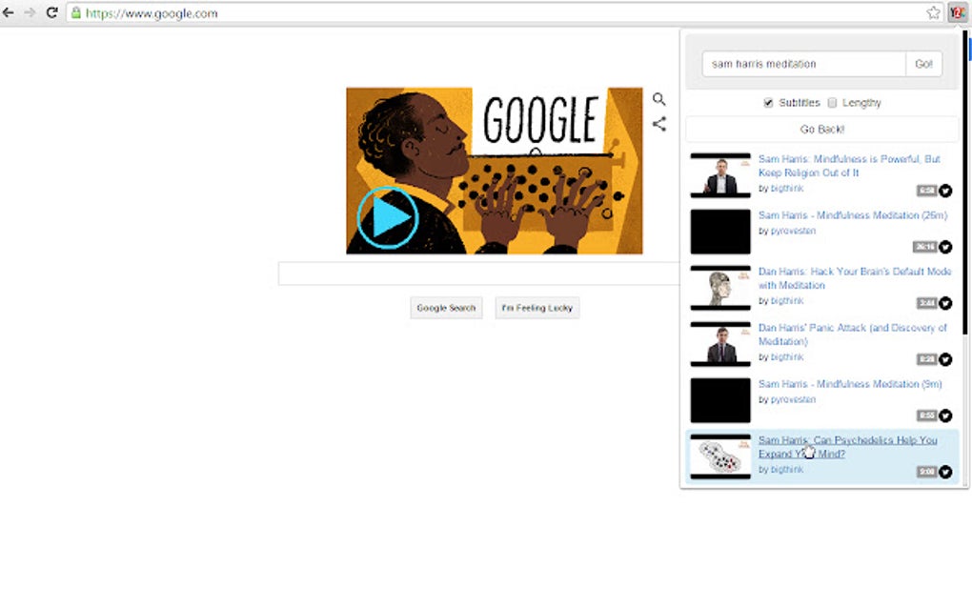Focus the extension search field with sam harris meditation
This screenshot has height=608, width=972.
804,64
